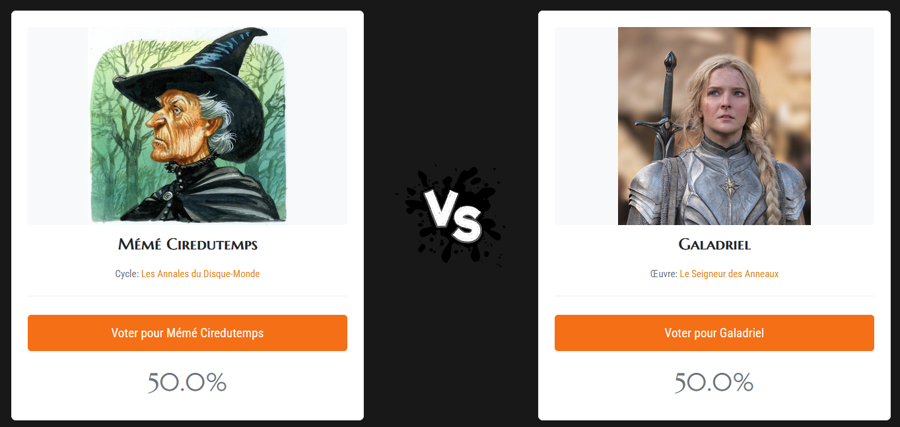Click the 50.0% score under Mémé Ciredutemps
900x427 pixels.
point(188,383)
